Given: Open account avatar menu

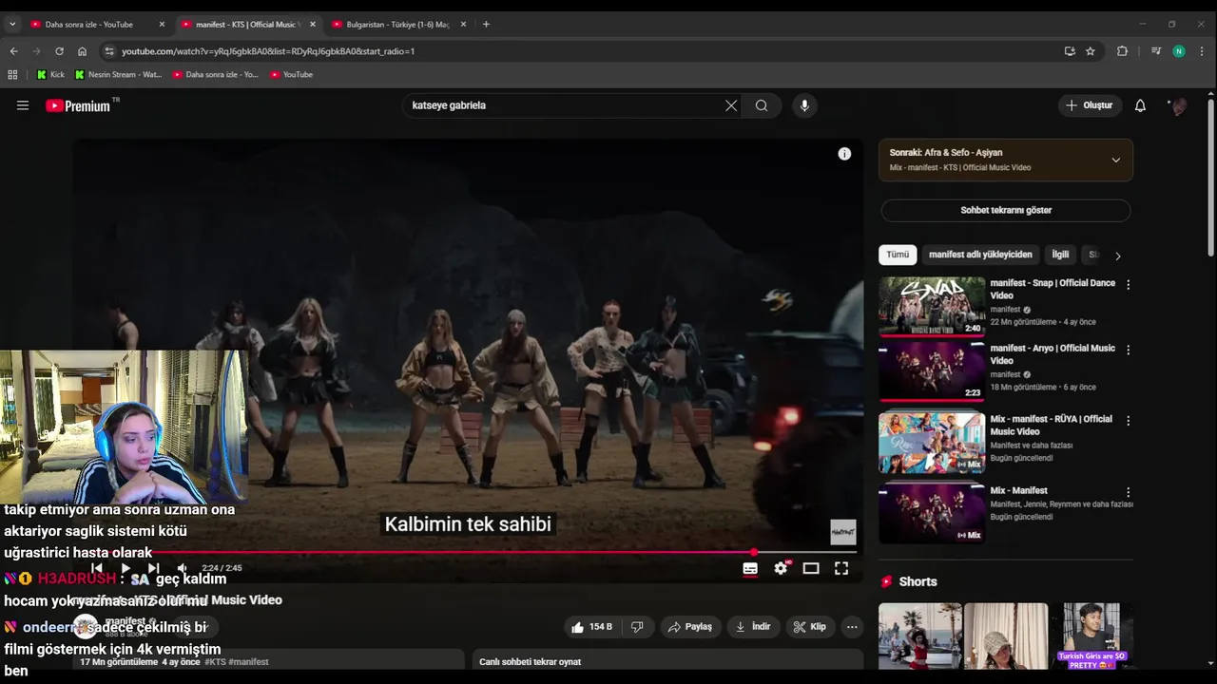Looking at the screenshot, I should coord(1179,105).
